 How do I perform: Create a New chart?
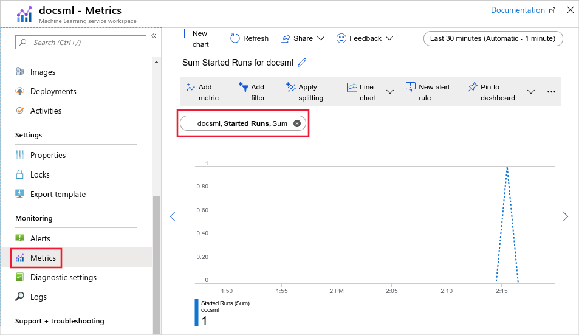(194, 38)
